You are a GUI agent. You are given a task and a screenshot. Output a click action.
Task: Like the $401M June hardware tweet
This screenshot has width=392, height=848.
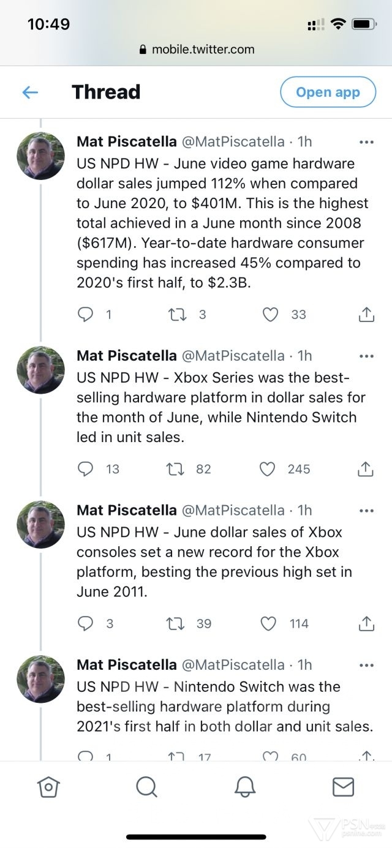click(270, 315)
